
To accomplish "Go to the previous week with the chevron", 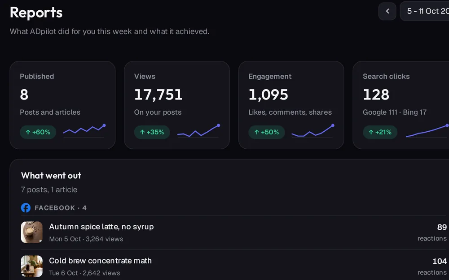I will pos(387,11).
